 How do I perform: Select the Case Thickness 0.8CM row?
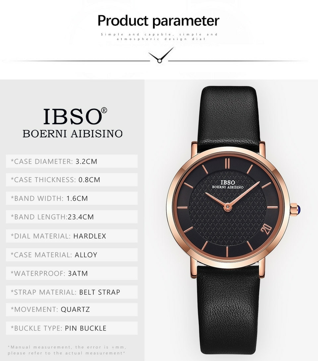(72, 179)
